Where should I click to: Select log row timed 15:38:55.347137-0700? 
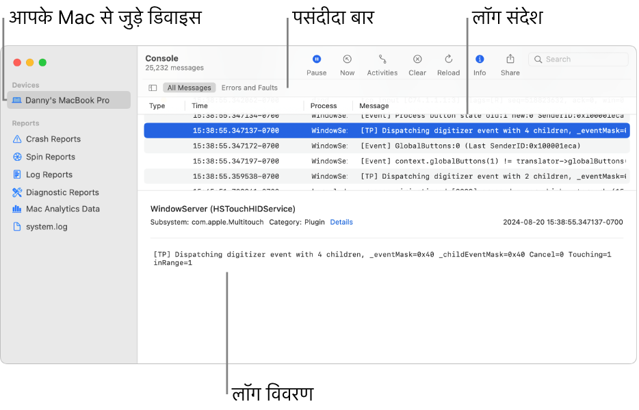pos(387,131)
